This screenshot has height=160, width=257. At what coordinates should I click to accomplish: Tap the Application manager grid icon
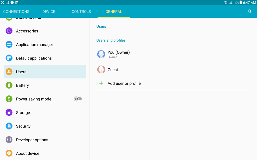coord(9,45)
